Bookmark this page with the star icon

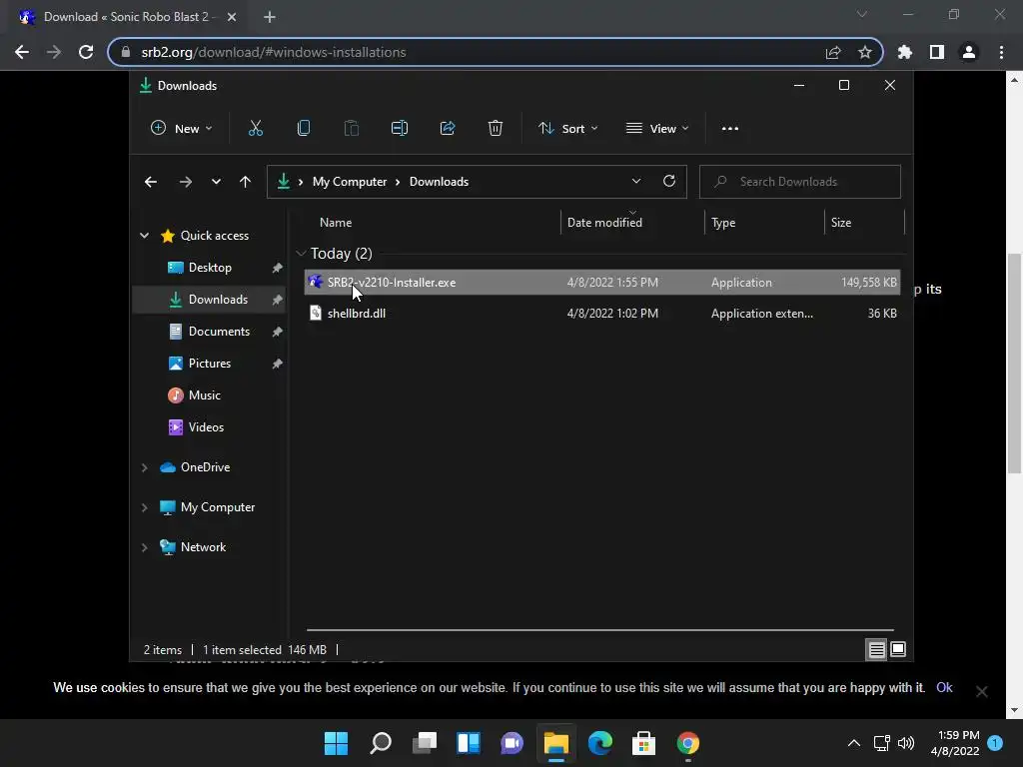pyautogui.click(x=864, y=52)
